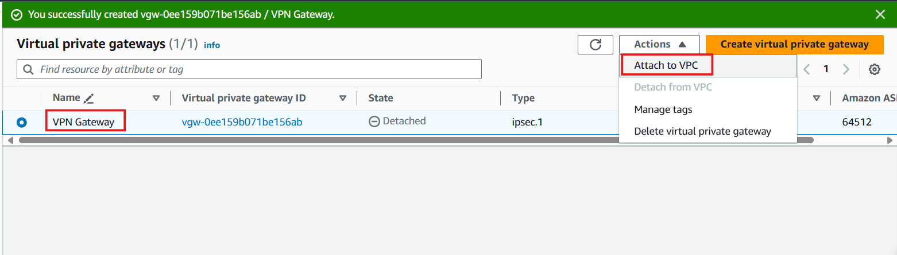Go to the next page arrow
This screenshot has width=897, height=255.
[x=846, y=69]
